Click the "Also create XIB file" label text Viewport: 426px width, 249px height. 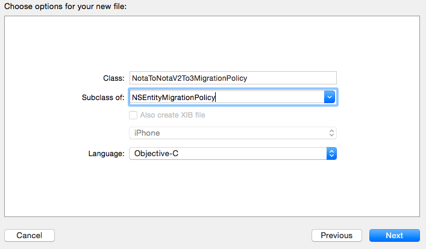172,115
